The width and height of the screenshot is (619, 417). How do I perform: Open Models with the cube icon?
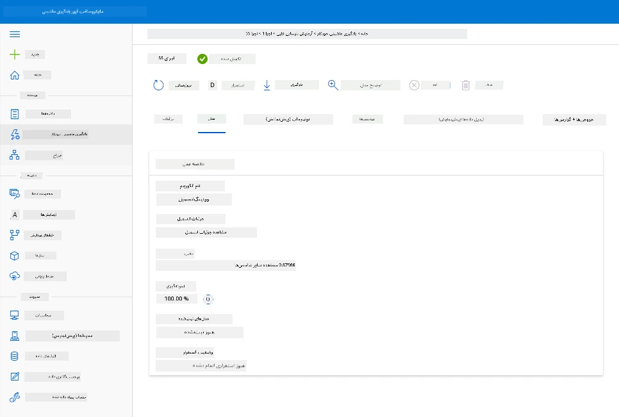click(15, 256)
